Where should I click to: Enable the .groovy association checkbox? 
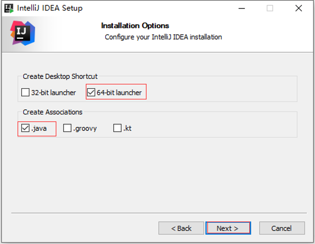[x=67, y=128]
